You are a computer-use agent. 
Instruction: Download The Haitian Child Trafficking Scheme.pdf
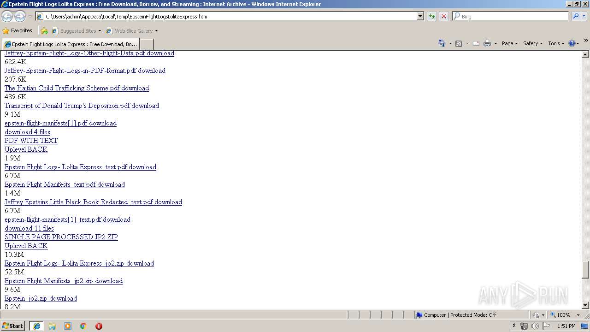[77, 88]
